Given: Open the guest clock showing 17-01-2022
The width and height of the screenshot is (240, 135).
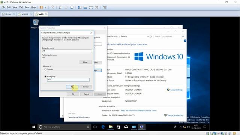Looking at the screenshot, I should pyautogui.click(x=196, y=127).
